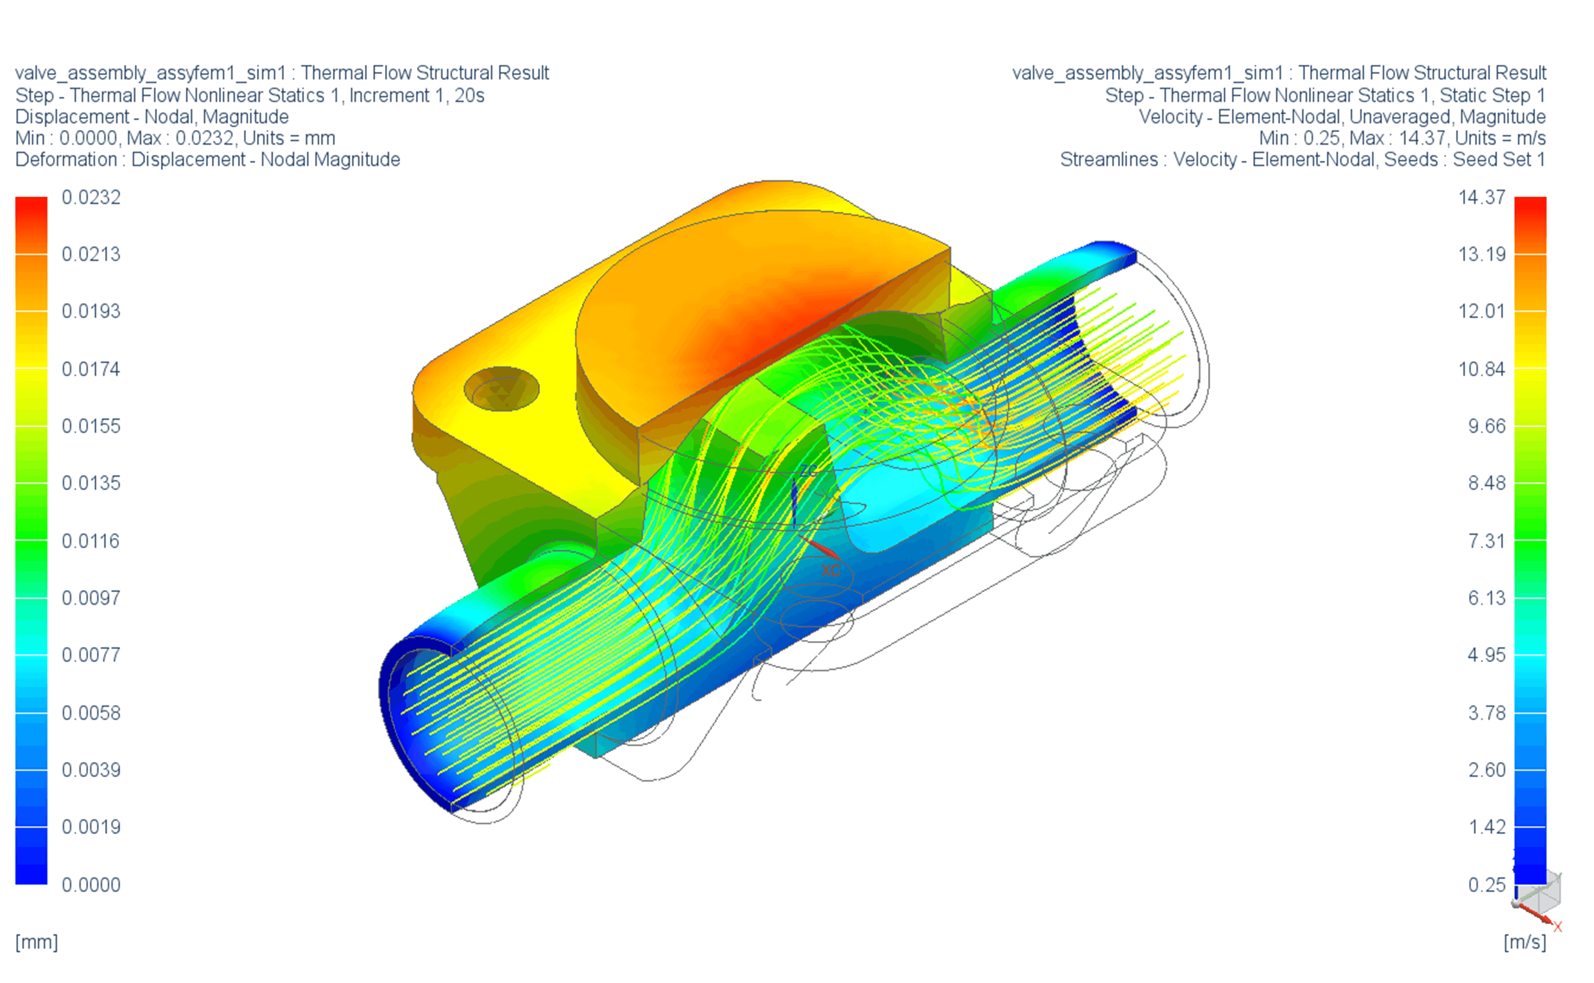Screen dimensions: 1594x983
Task: Click the 'Displacement - Nodal, Magnitude' header line
Action: 152,117
